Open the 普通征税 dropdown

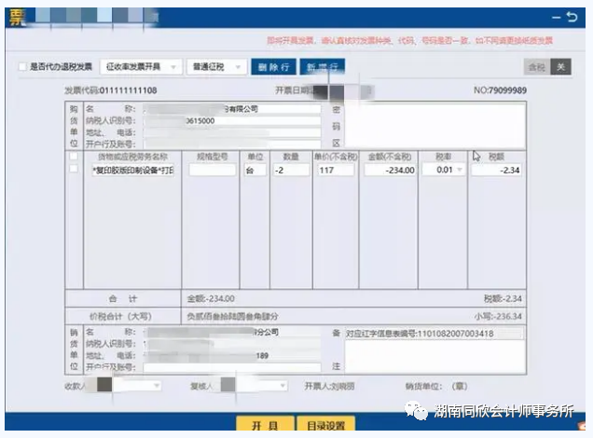click(216, 67)
